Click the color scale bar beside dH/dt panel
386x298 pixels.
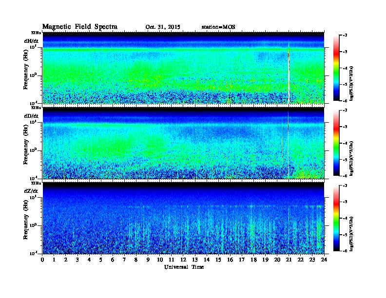click(x=336, y=68)
